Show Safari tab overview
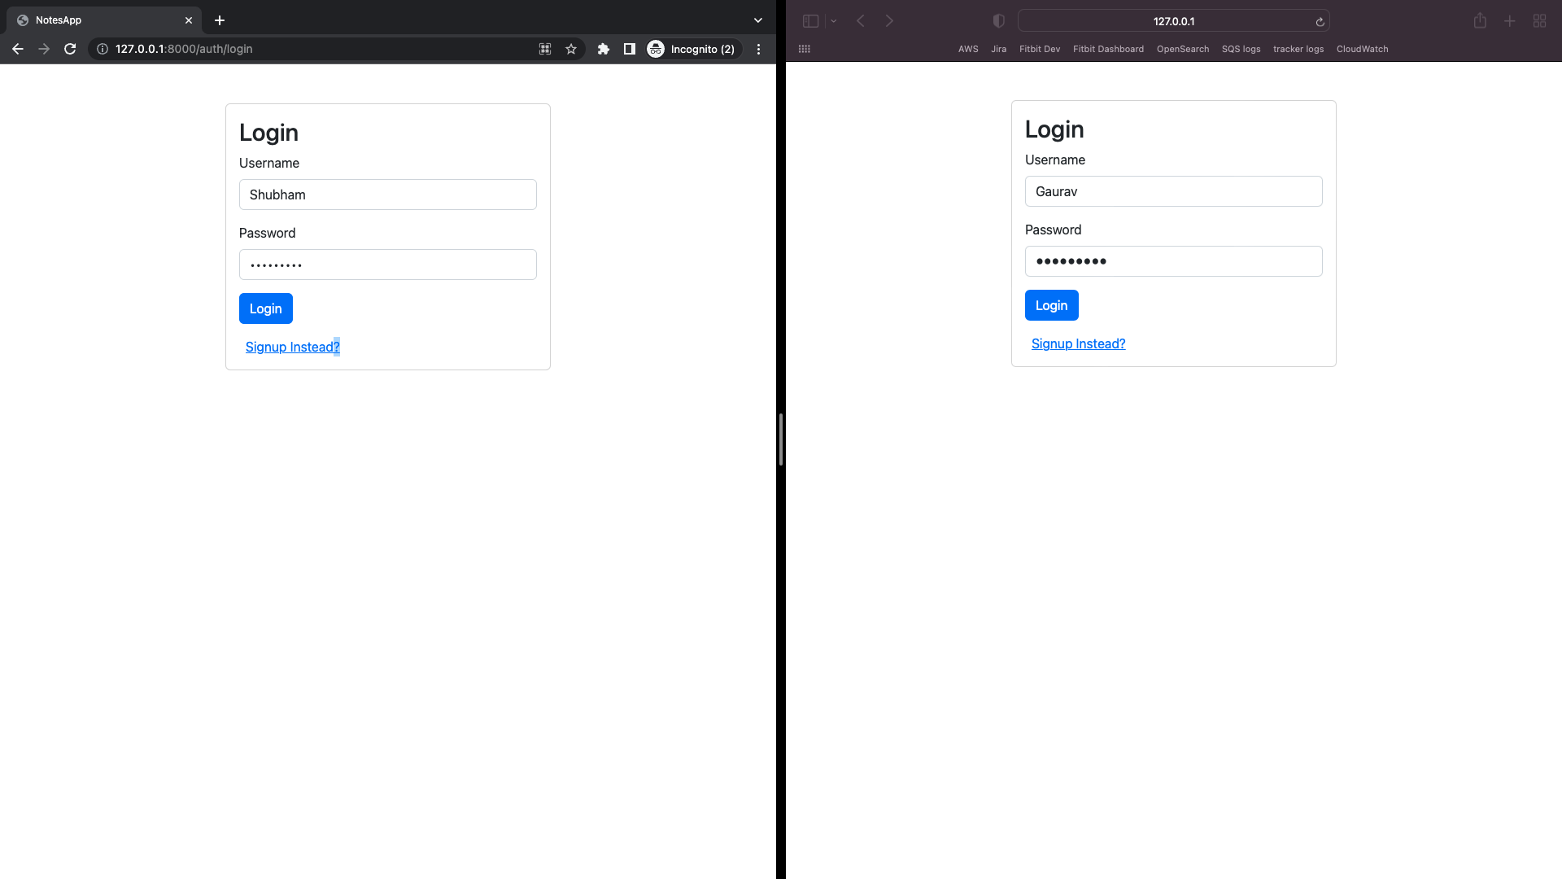 click(x=1539, y=21)
